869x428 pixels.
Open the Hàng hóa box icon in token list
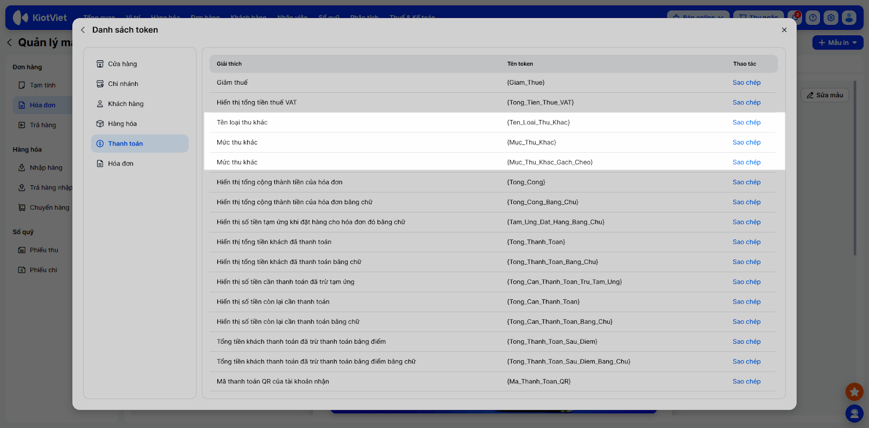(100, 124)
